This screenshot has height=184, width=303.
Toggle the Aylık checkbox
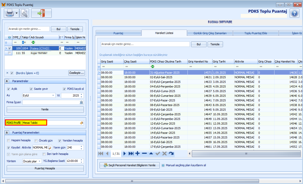[8, 89]
